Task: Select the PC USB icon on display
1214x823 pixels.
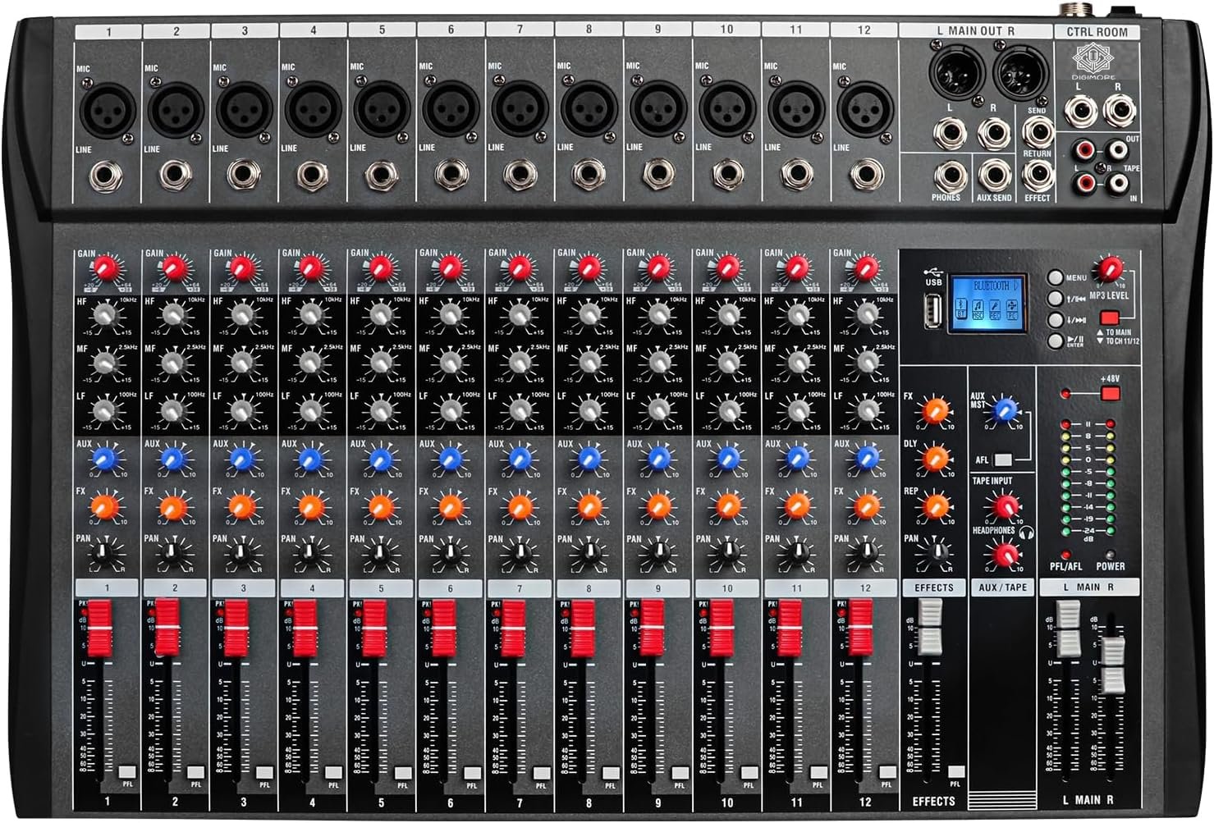Action: tap(1011, 309)
